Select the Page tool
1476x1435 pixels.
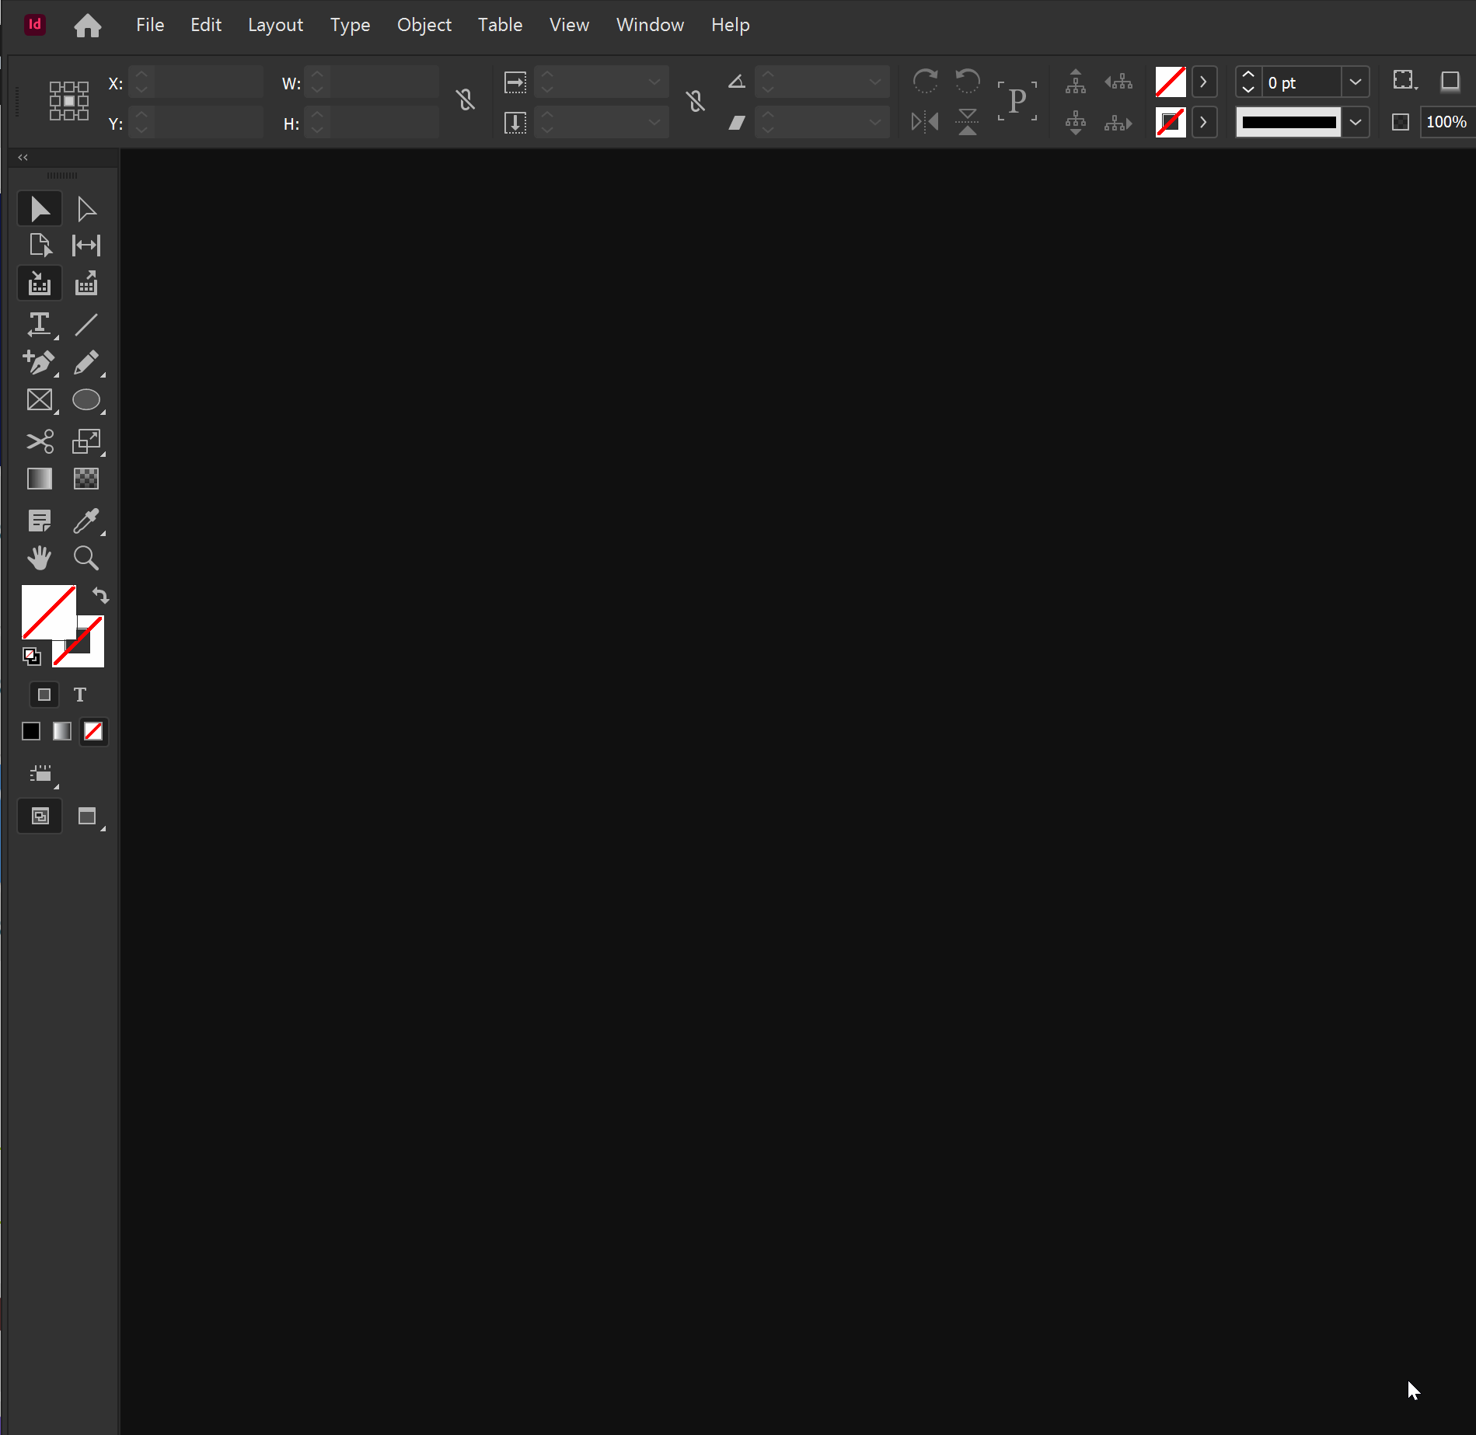coord(40,246)
